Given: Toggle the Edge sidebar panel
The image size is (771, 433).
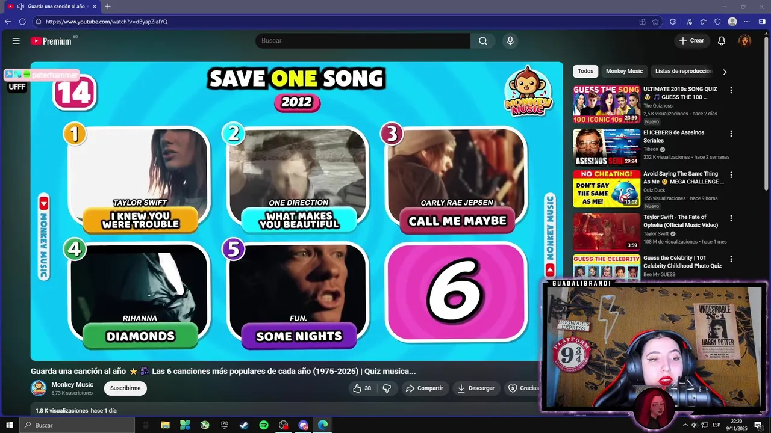Looking at the screenshot, I should click(x=762, y=22).
